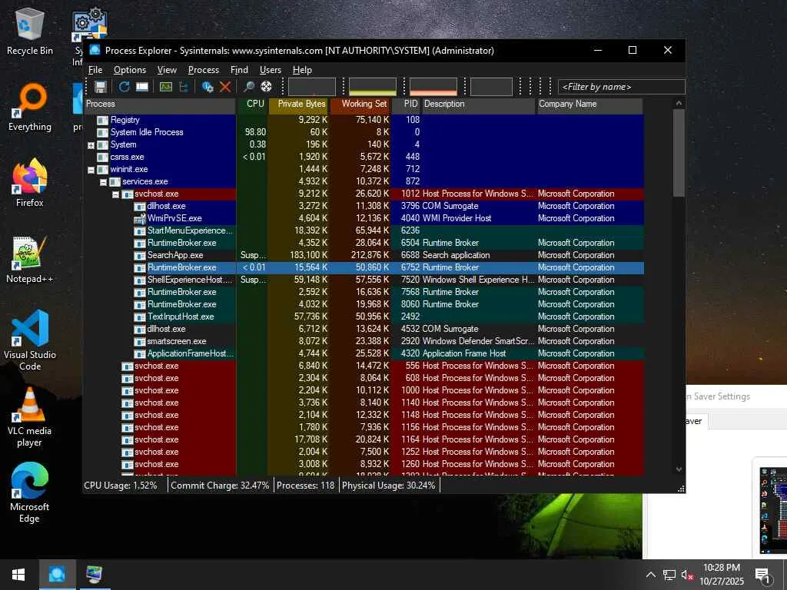Sort by Working Set column header

click(x=360, y=104)
